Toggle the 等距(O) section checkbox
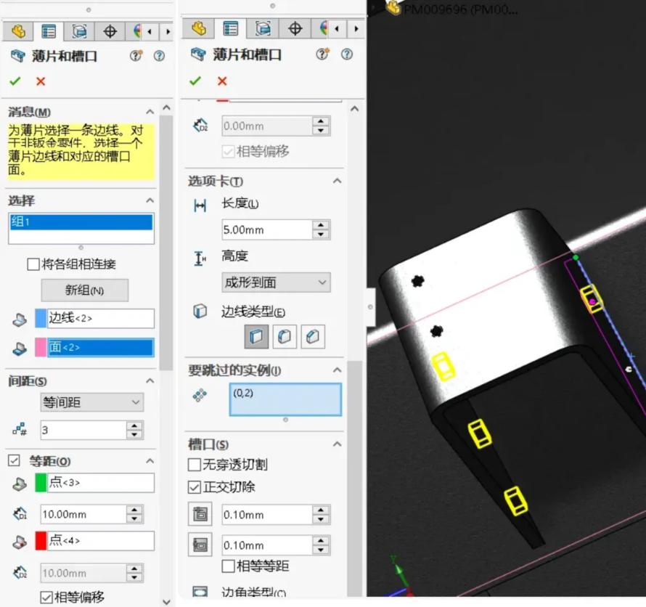The width and height of the screenshot is (646, 607). coord(14,460)
